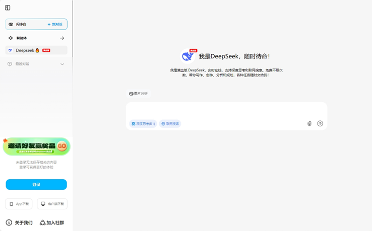Download the desktop client via 客户端下载
The height and width of the screenshot is (231, 372).
[52, 204]
